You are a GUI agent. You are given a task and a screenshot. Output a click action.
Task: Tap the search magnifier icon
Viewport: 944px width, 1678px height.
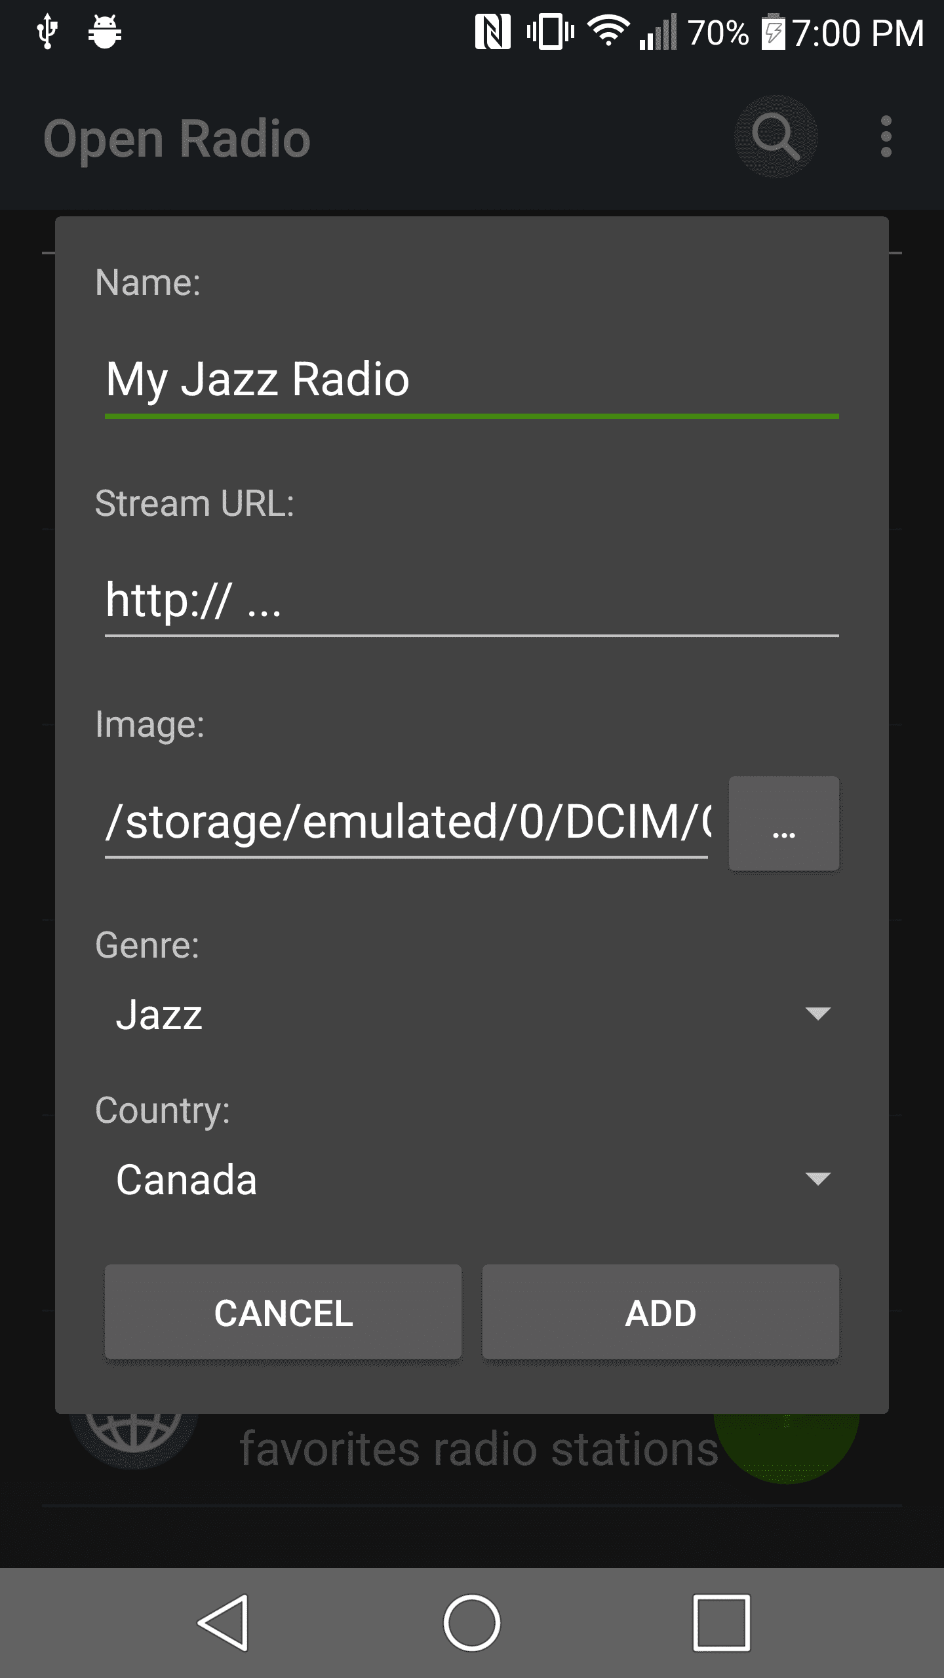click(776, 137)
